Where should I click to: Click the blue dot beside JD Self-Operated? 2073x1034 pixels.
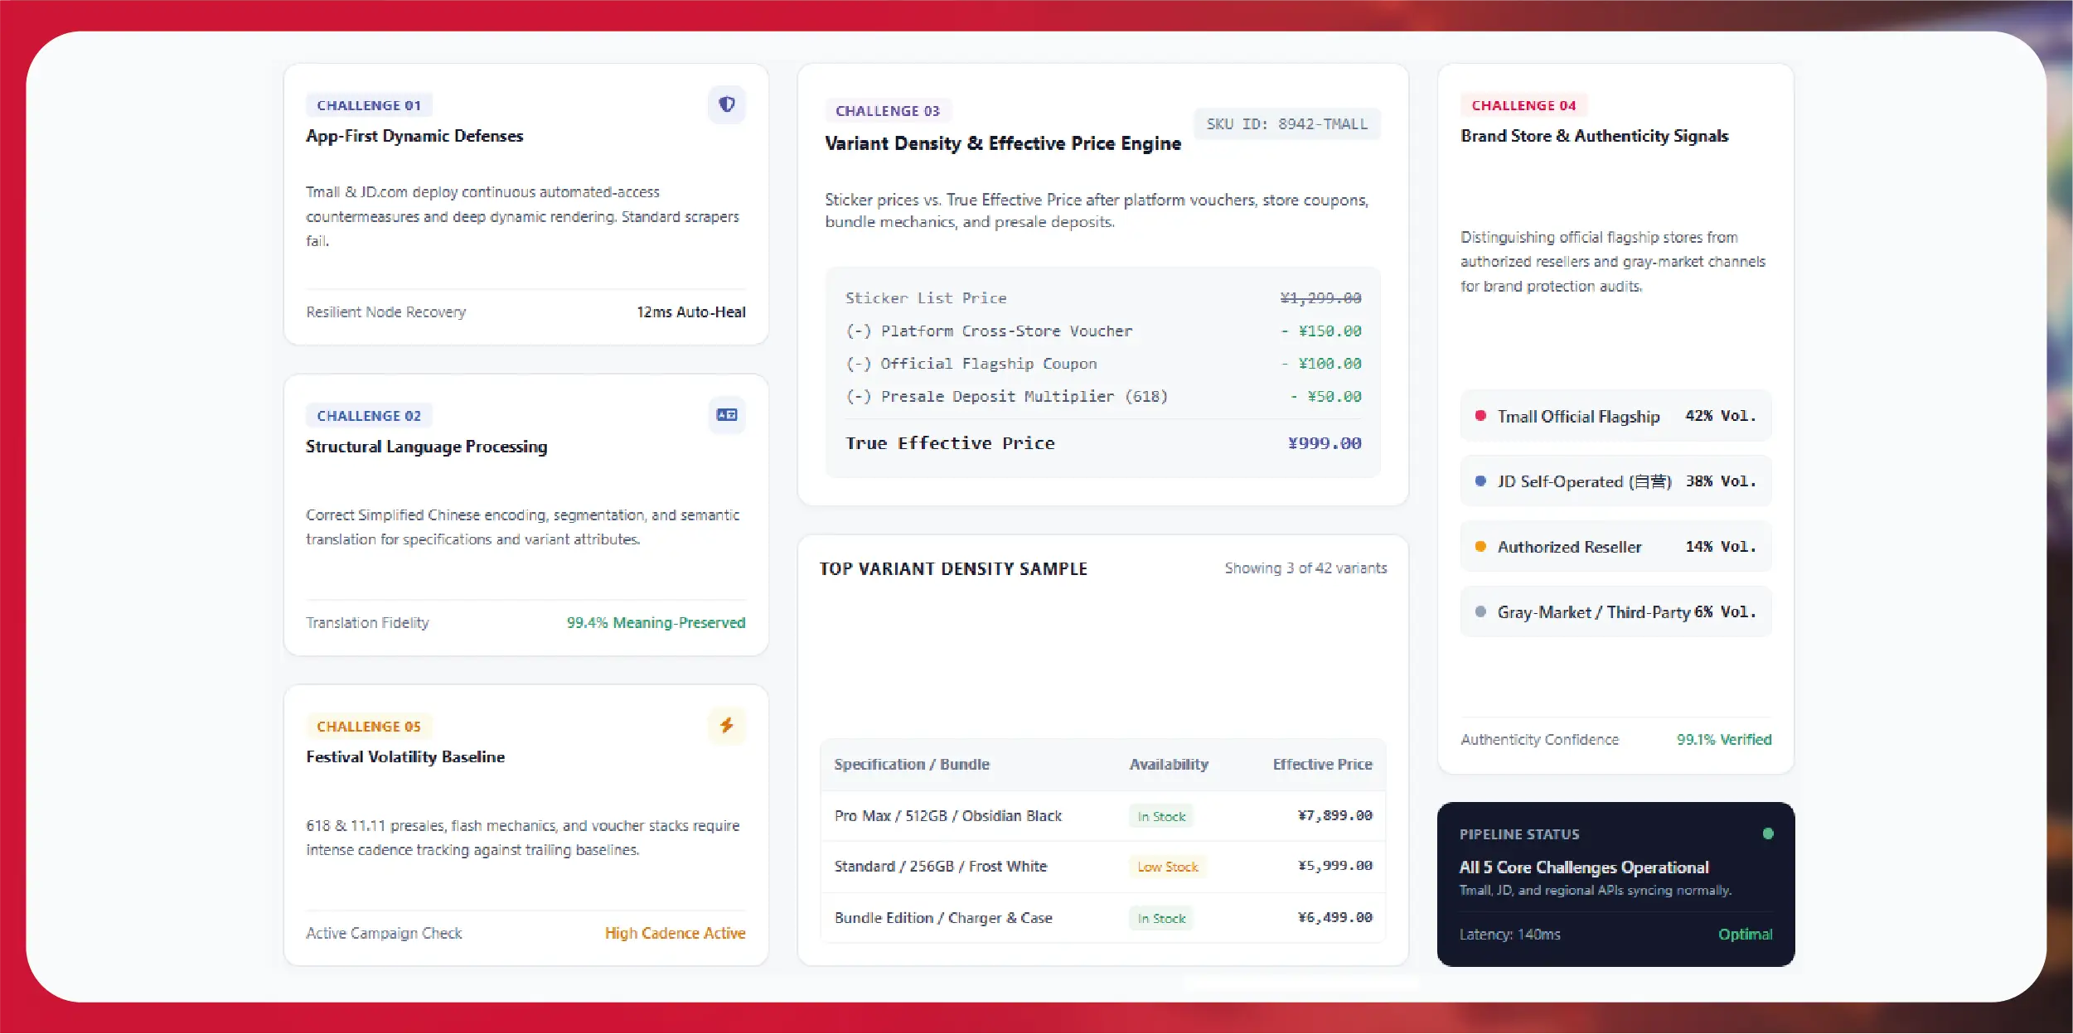click(x=1480, y=481)
